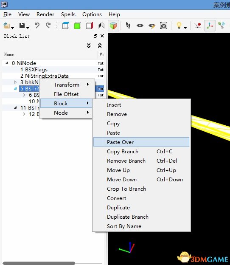This screenshot has height=265, width=230.
Task: Click the expand all double chevron
Action: (89, 45)
